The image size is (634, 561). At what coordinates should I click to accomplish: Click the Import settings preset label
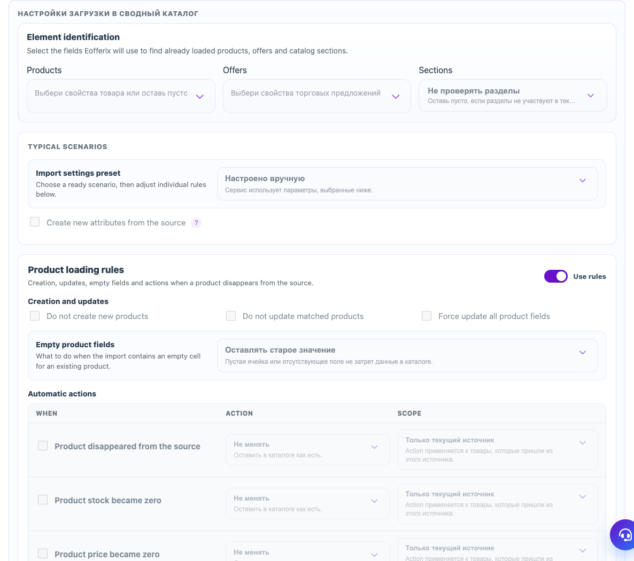[x=78, y=173]
